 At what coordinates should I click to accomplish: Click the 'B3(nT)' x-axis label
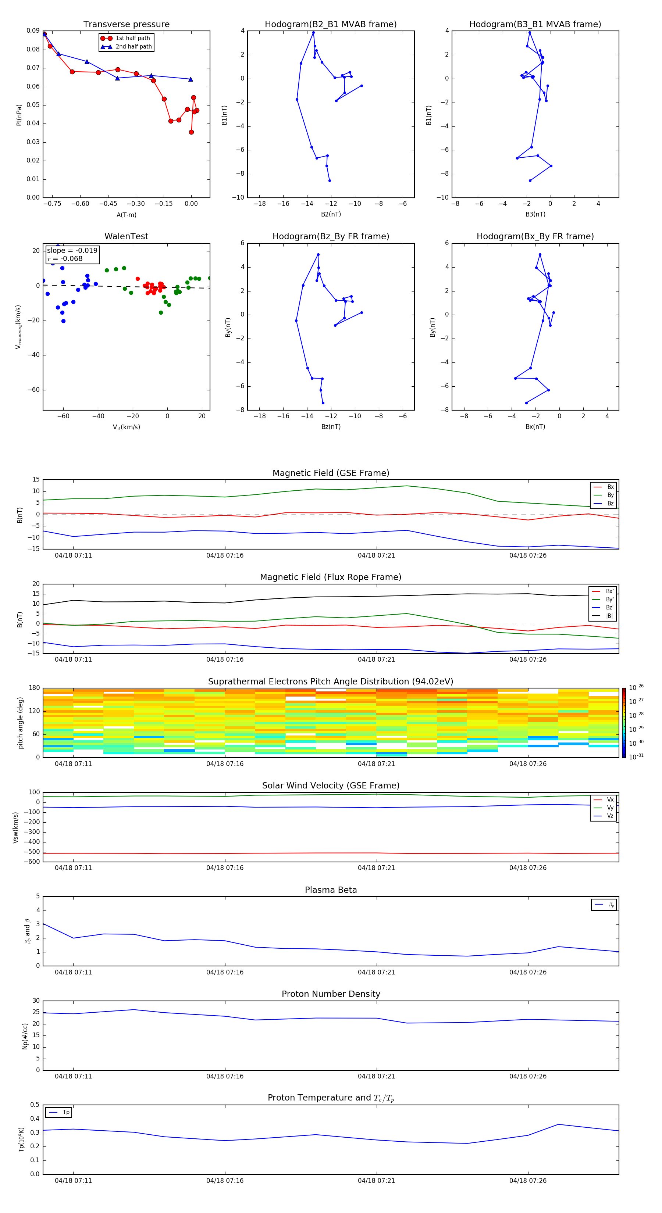pos(535,214)
